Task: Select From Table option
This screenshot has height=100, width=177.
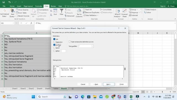Action: pyautogui.click(x=21, y=13)
